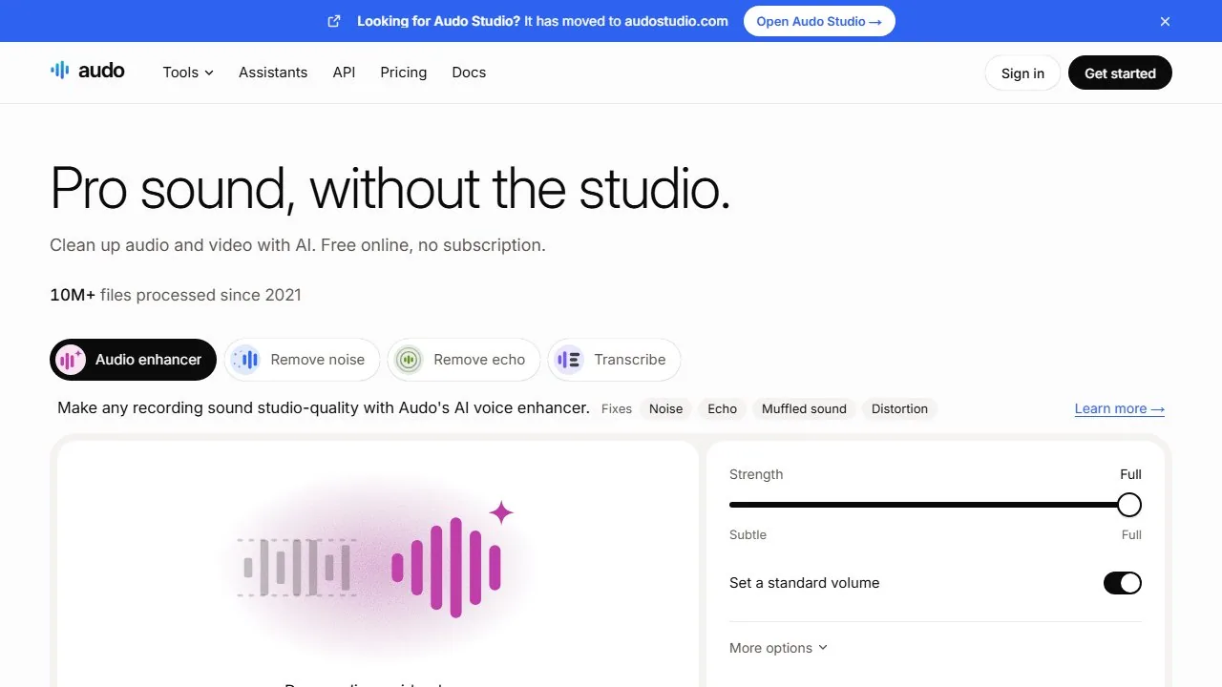Screen dimensions: 1222x687
Task: Select the Audio enhancer tab
Action: point(133,360)
